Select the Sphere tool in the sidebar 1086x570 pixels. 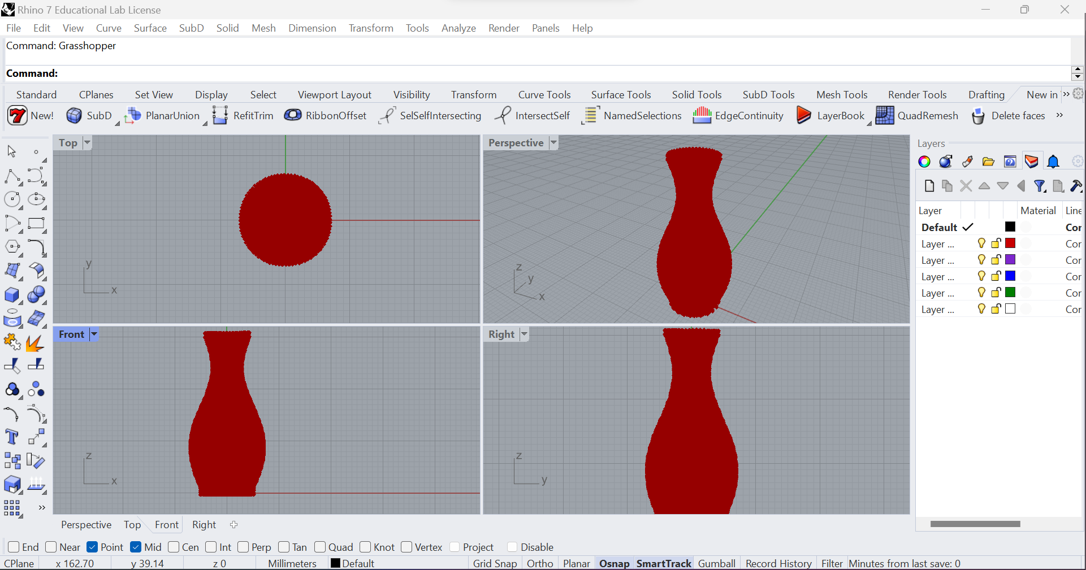tap(36, 295)
